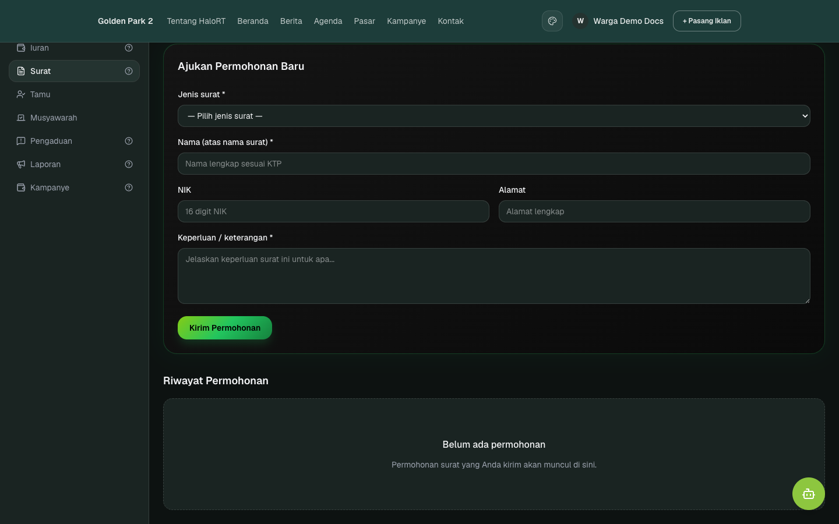The width and height of the screenshot is (839, 524).
Task: Click the Kampanye wallet icon in sidebar
Action: coord(21,187)
